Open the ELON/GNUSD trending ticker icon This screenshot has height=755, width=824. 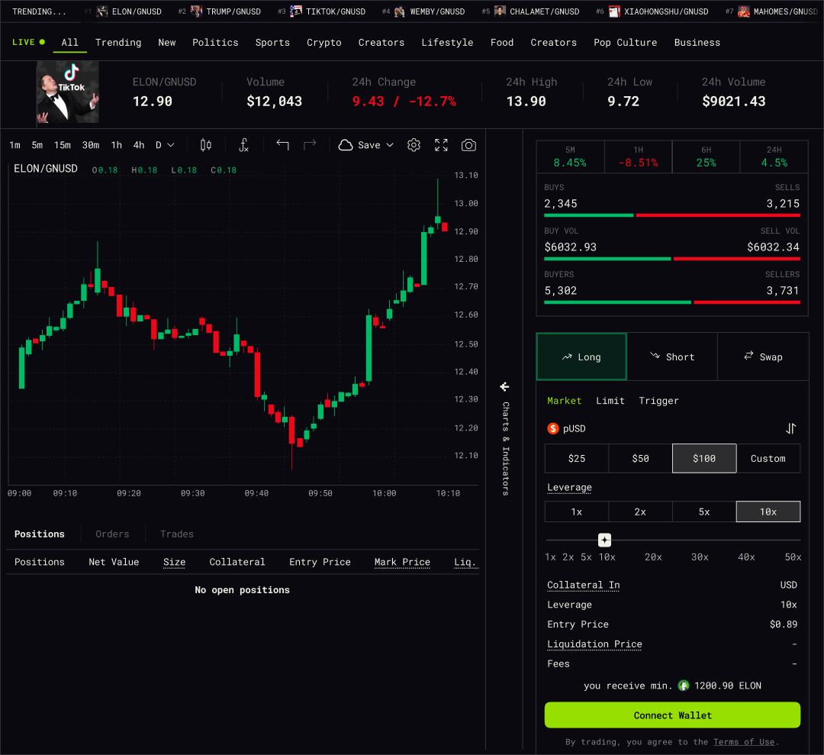pos(102,11)
